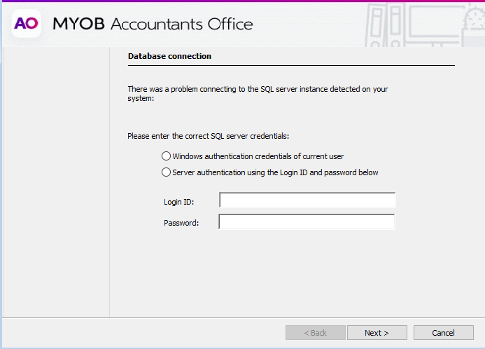The width and height of the screenshot is (485, 349).
Task: Click the 'Accountants Office' title text
Action: coord(181,25)
